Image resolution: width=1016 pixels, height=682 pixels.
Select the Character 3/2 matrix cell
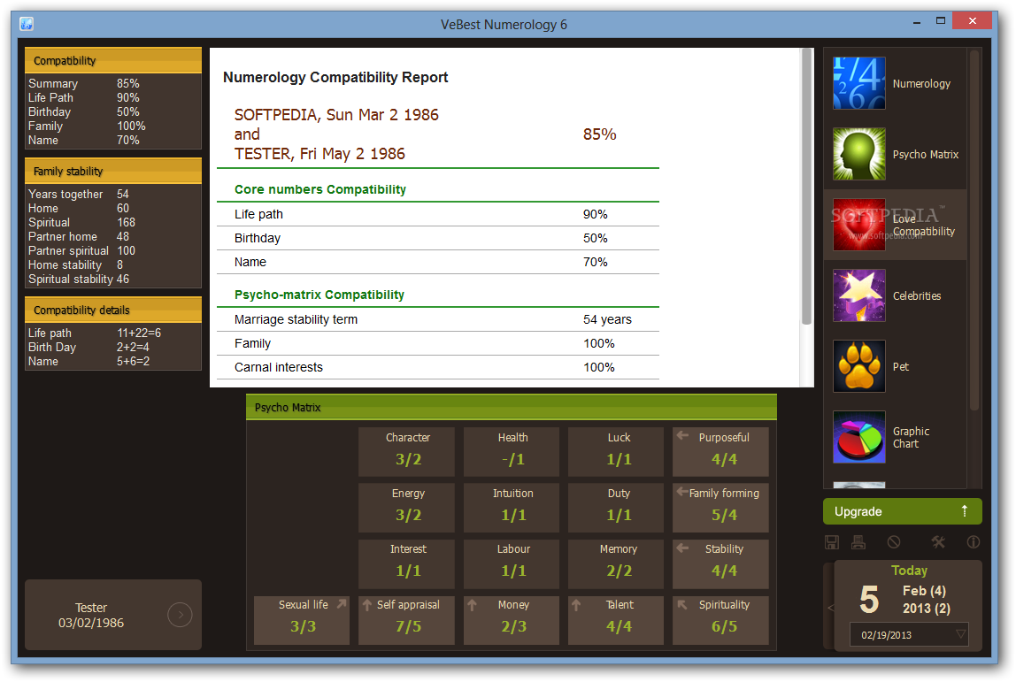(407, 451)
